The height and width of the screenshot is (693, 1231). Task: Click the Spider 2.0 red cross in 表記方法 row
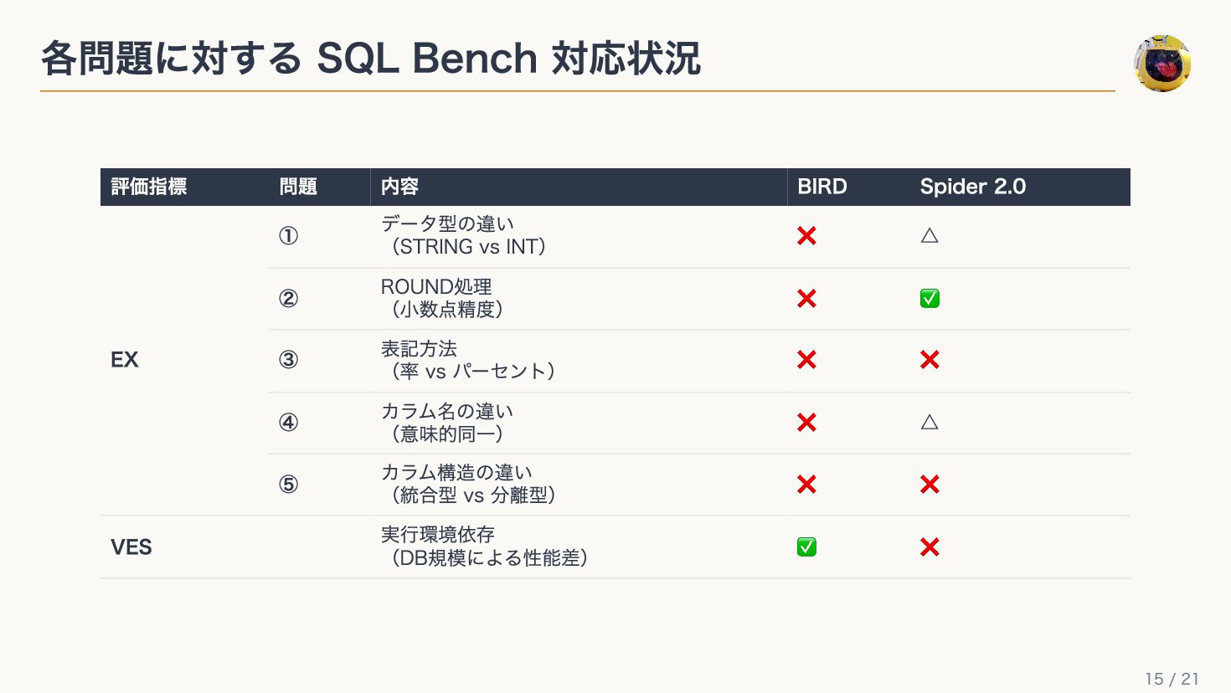pos(930,360)
